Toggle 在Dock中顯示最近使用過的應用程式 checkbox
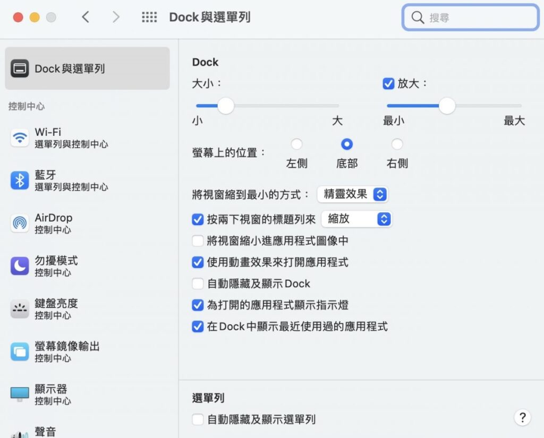 (x=198, y=327)
